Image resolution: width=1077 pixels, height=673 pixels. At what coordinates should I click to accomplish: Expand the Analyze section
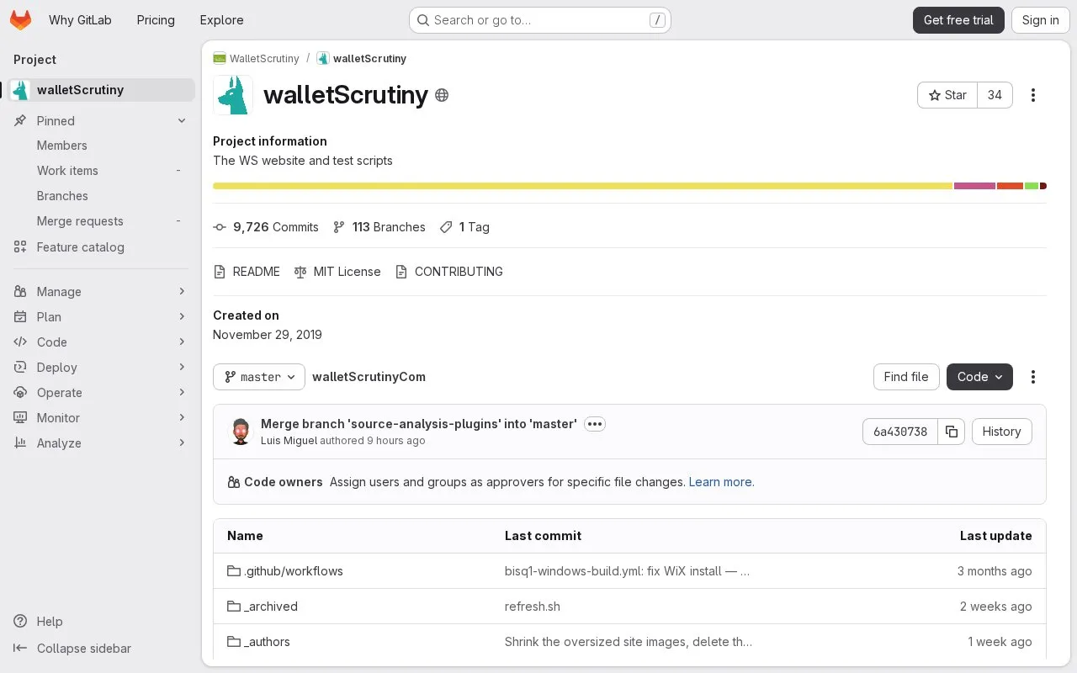[101, 443]
